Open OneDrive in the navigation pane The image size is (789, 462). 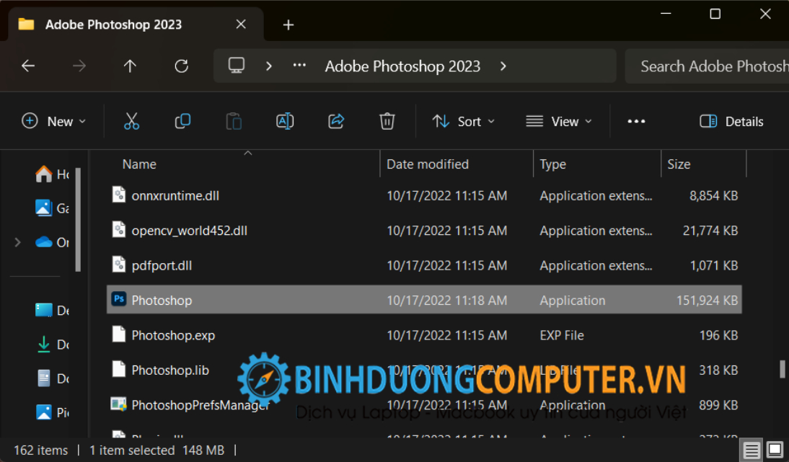coord(53,242)
